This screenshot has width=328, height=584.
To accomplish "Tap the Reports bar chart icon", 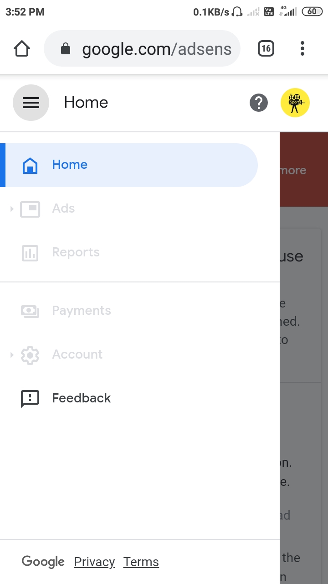I will tap(30, 253).
